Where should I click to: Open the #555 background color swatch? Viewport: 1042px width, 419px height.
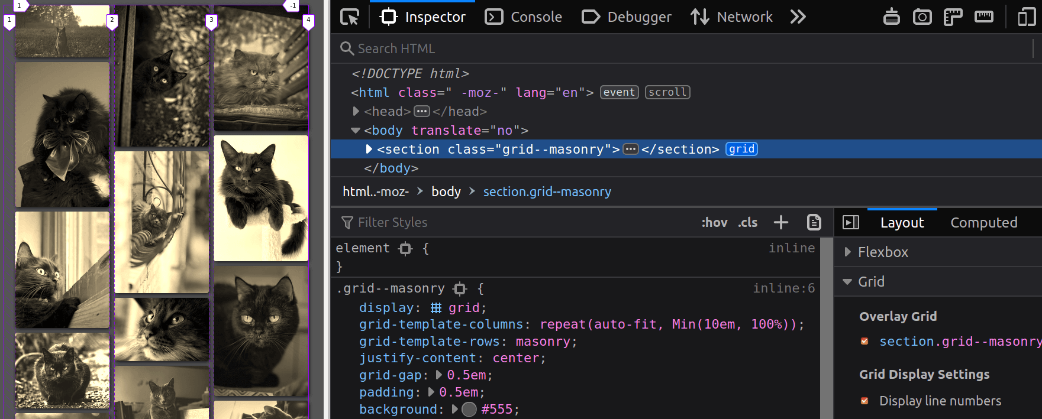coord(469,409)
